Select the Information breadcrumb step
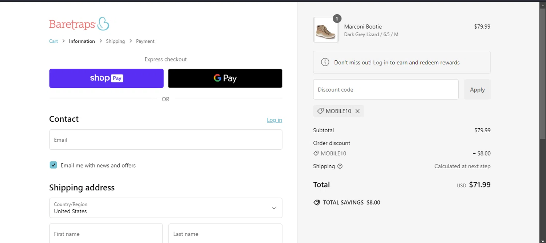This screenshot has width=546, height=243. pyautogui.click(x=82, y=41)
